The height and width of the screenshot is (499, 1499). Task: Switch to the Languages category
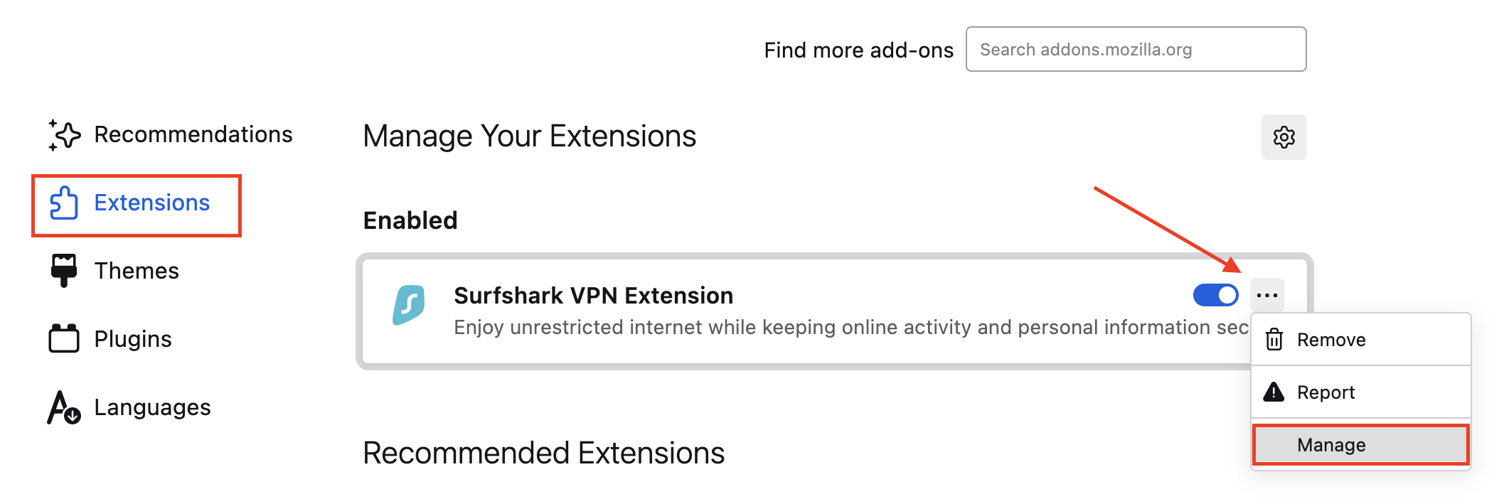click(x=152, y=407)
